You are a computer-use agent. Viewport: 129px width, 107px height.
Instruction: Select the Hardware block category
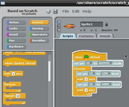click(x=16, y=47)
